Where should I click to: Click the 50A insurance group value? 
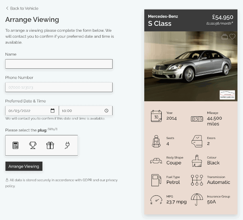[212, 202]
